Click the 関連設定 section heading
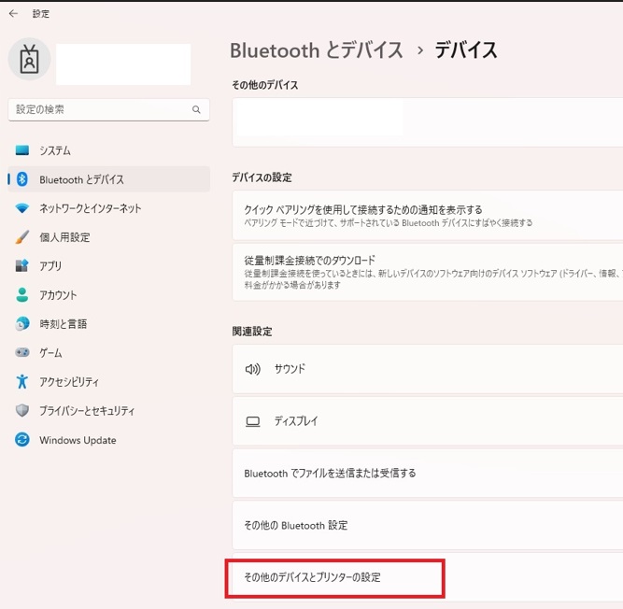 (x=252, y=332)
